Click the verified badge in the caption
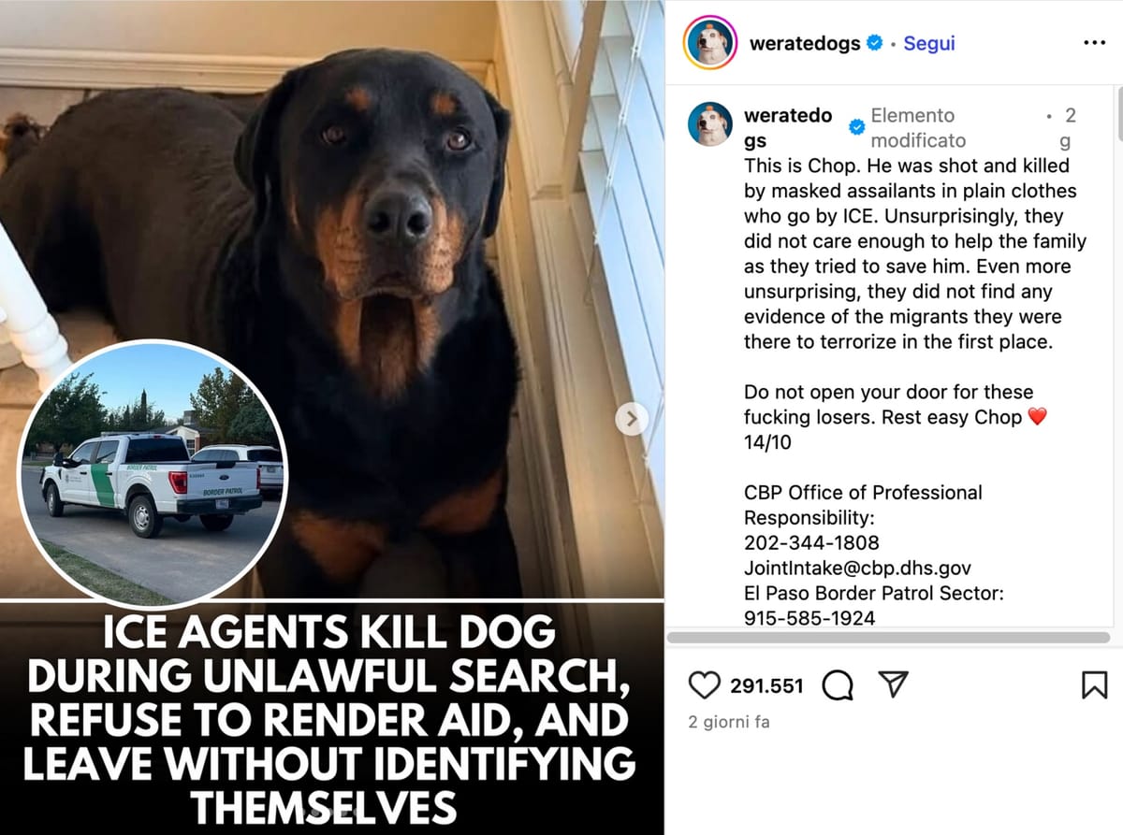This screenshot has width=1123, height=835. [x=856, y=128]
